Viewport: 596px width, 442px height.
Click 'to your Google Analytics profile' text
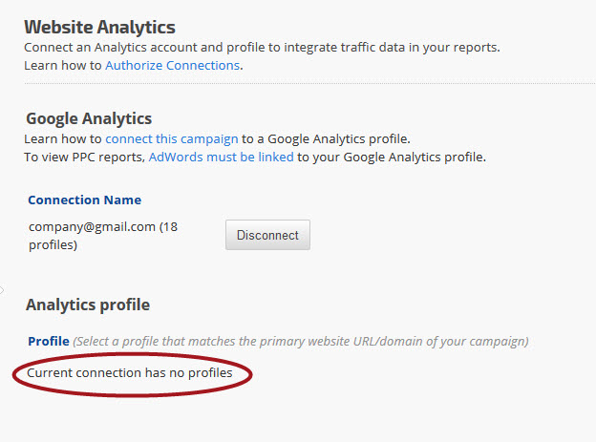(392, 157)
